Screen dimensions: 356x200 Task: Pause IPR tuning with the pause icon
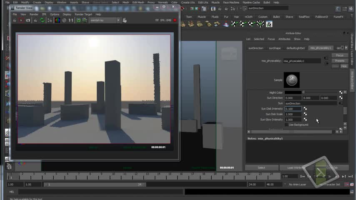[x=157, y=20]
